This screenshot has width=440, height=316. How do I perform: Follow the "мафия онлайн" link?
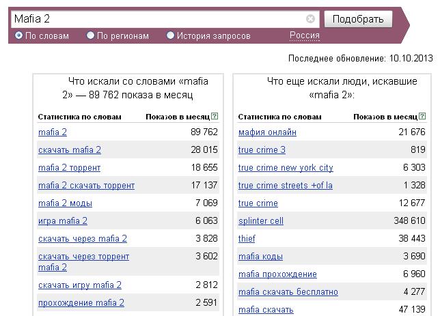(267, 132)
